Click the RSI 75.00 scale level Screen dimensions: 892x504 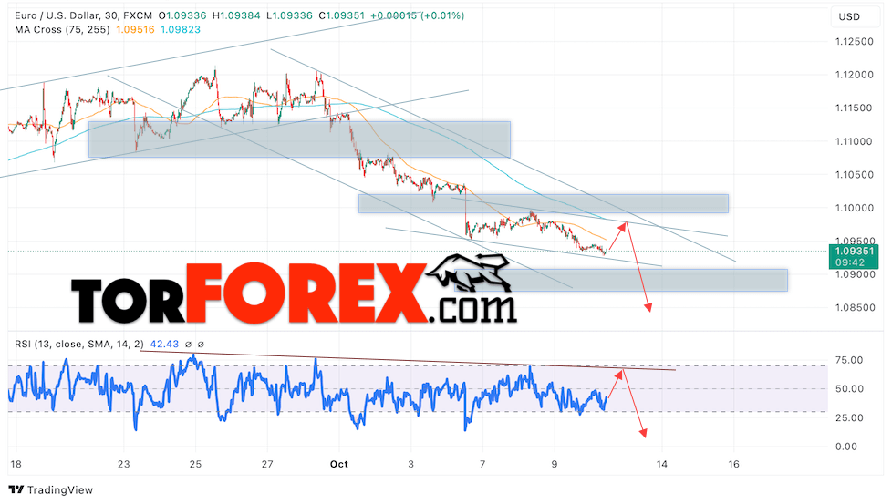click(849, 360)
